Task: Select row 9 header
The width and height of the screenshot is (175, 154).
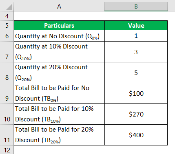Action: [x=7, y=93]
